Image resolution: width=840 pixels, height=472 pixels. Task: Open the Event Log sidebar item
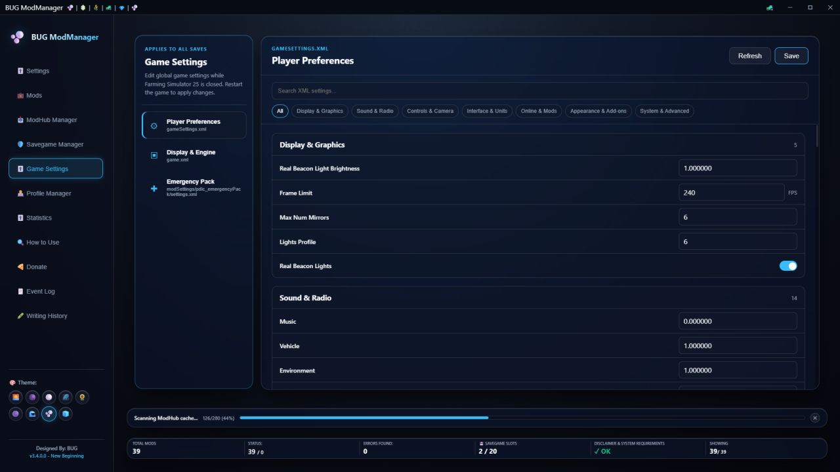coord(56,291)
